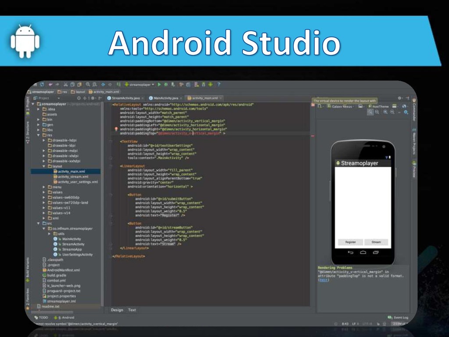449x337 pixels.
Task: Switch to MainActivity.java tab
Action: coord(165,98)
